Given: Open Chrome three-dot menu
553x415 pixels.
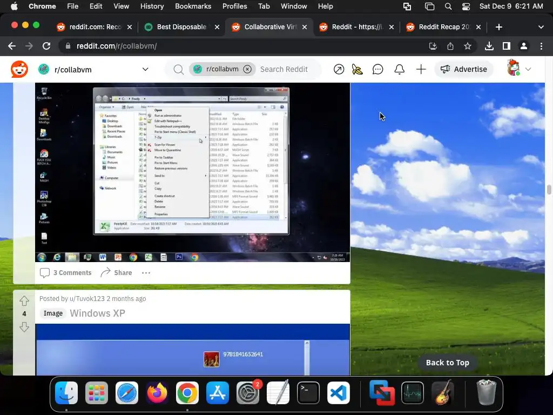Looking at the screenshot, I should pyautogui.click(x=541, y=46).
